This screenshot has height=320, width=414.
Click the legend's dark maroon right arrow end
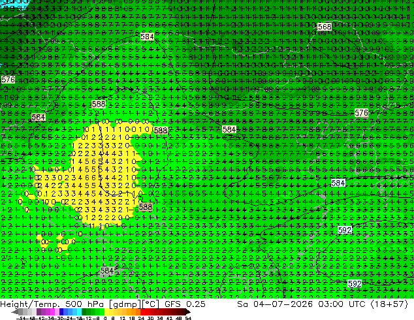(x=187, y=312)
